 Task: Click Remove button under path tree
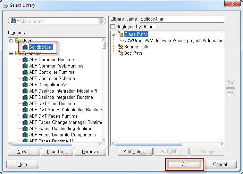207,152
